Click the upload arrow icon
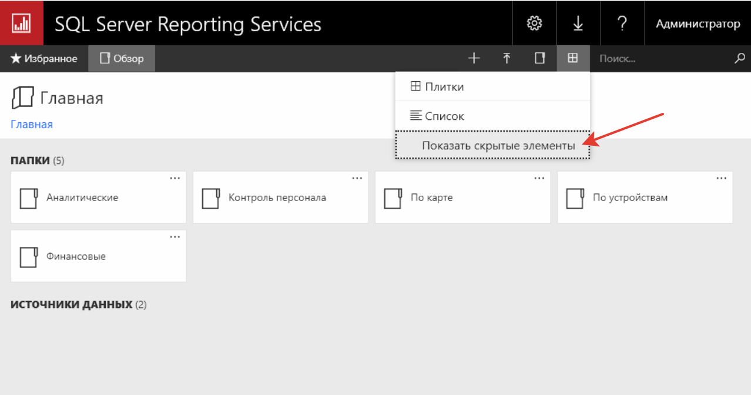751x395 pixels. (507, 58)
